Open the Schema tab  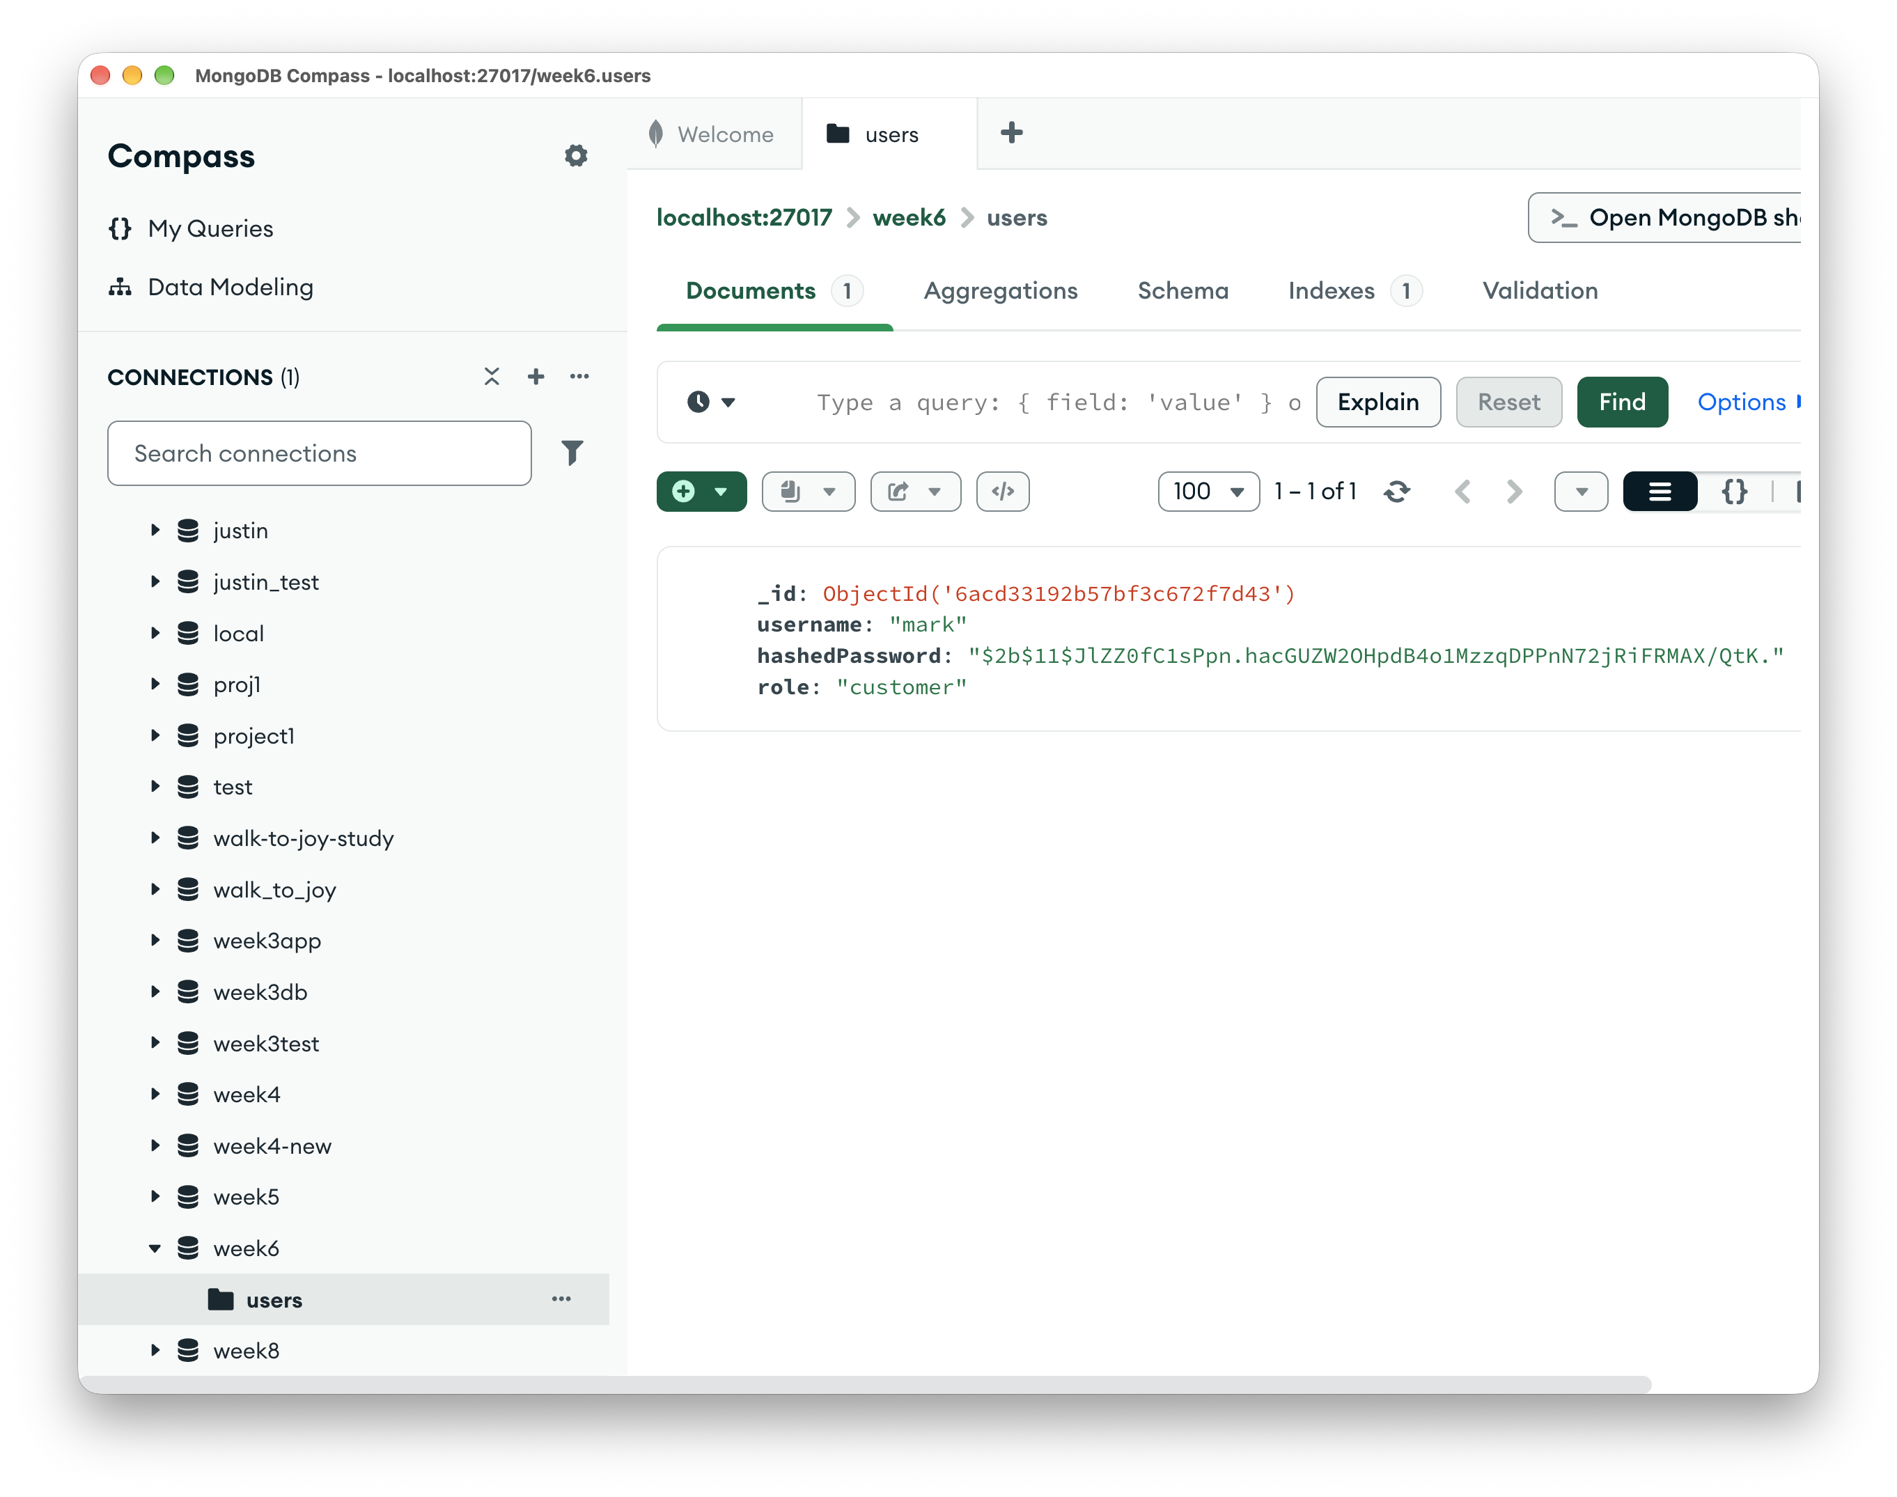click(1182, 291)
